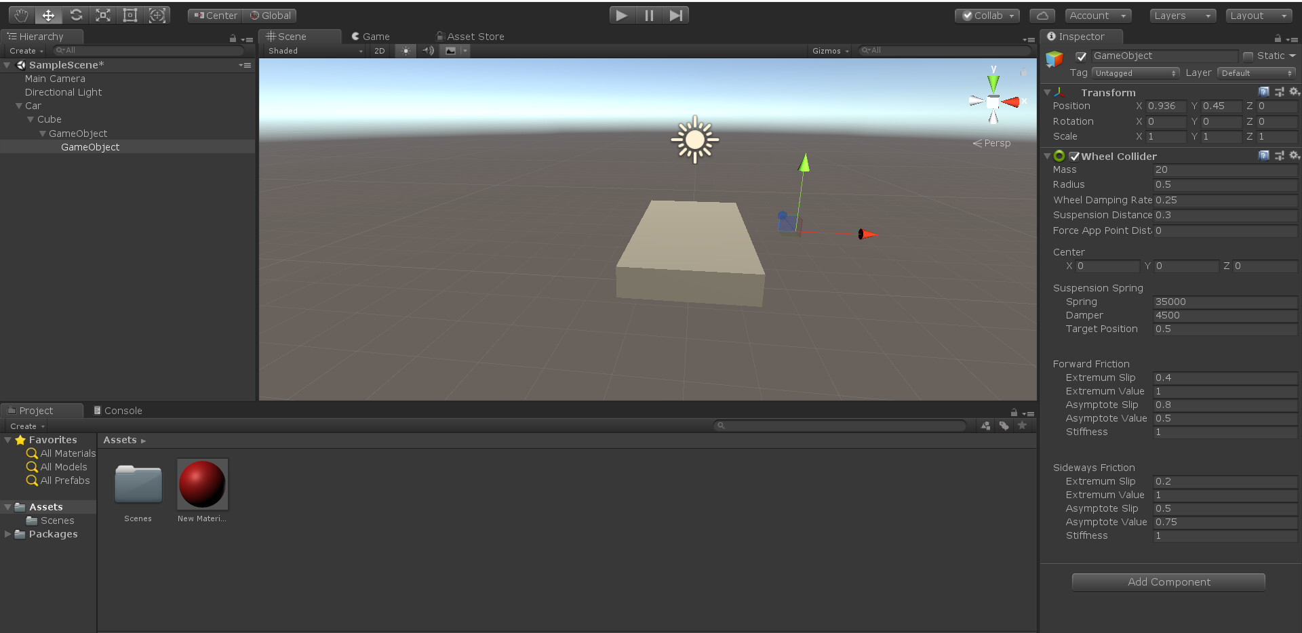Toggle the 2D view mode button
1302x633 pixels.
380,51
